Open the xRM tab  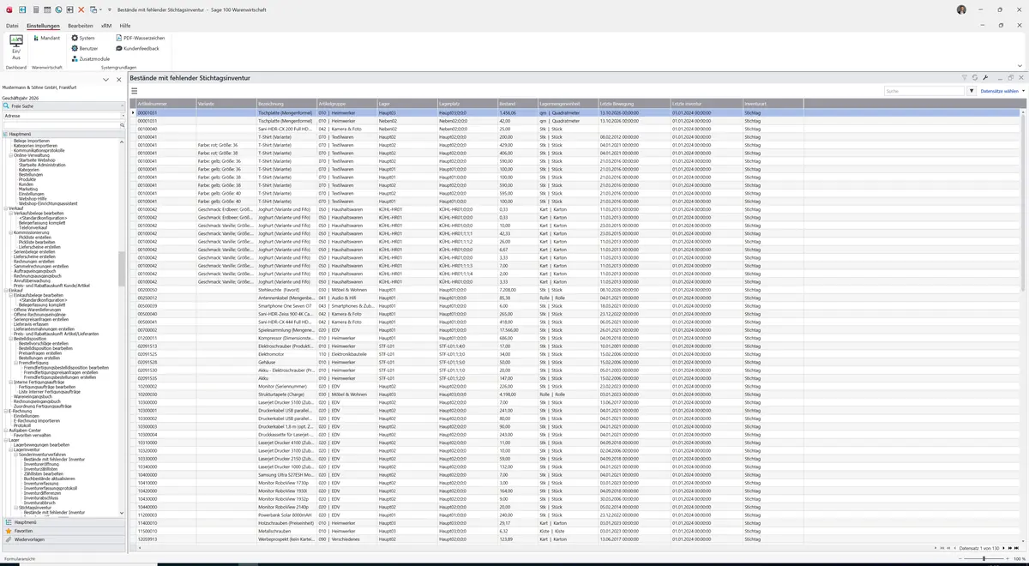(x=106, y=26)
